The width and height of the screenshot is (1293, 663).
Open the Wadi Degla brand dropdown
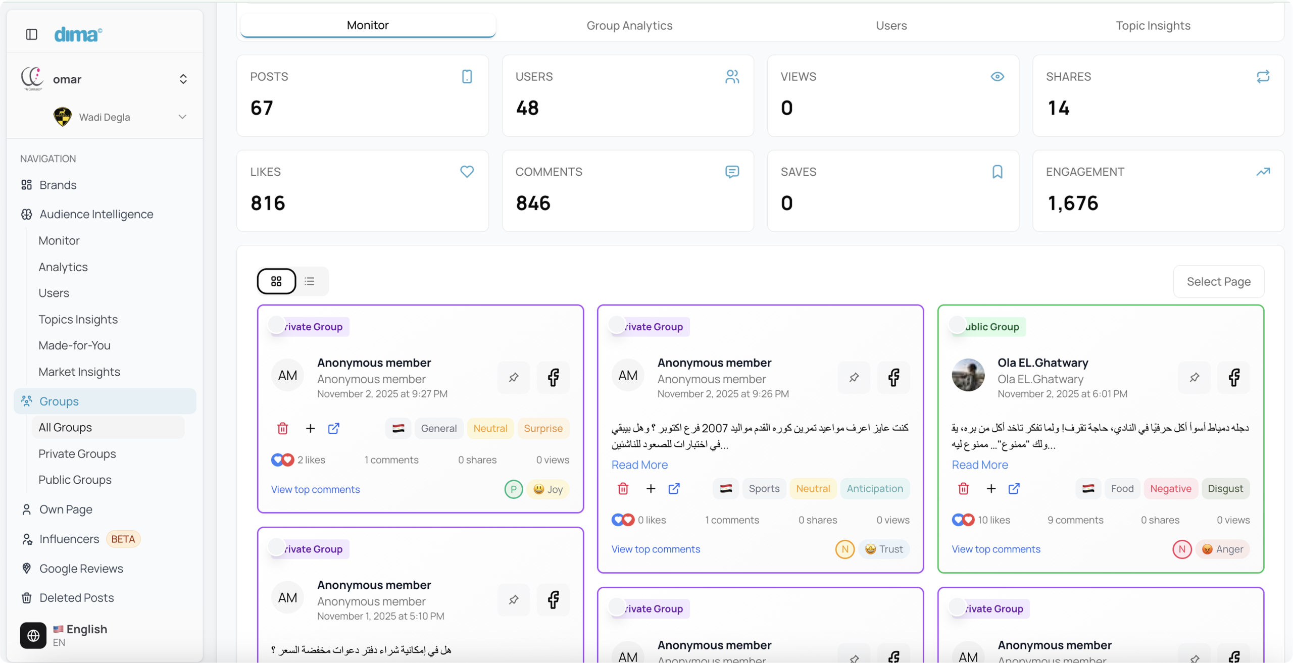pyautogui.click(x=182, y=117)
